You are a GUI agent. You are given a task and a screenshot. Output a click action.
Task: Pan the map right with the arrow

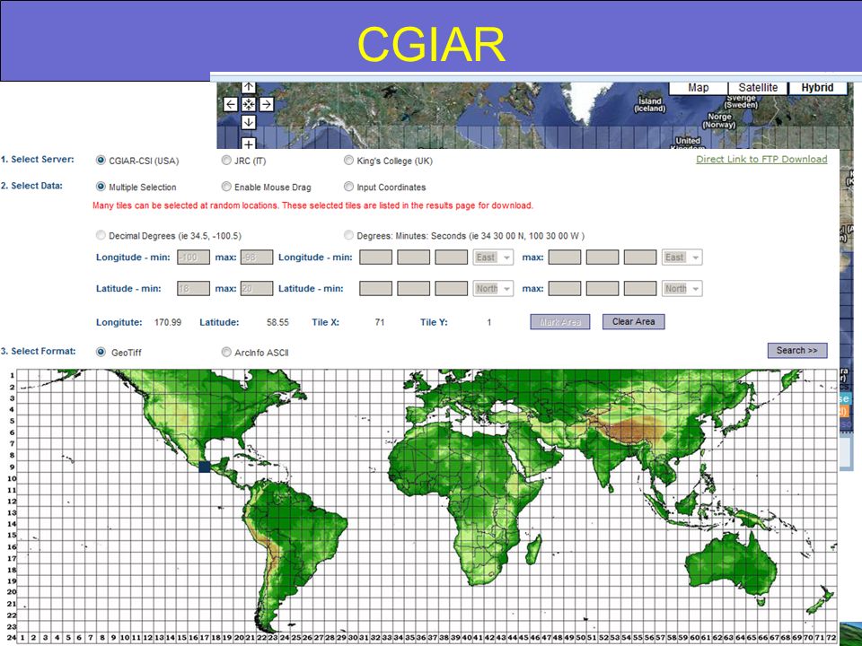tap(267, 104)
